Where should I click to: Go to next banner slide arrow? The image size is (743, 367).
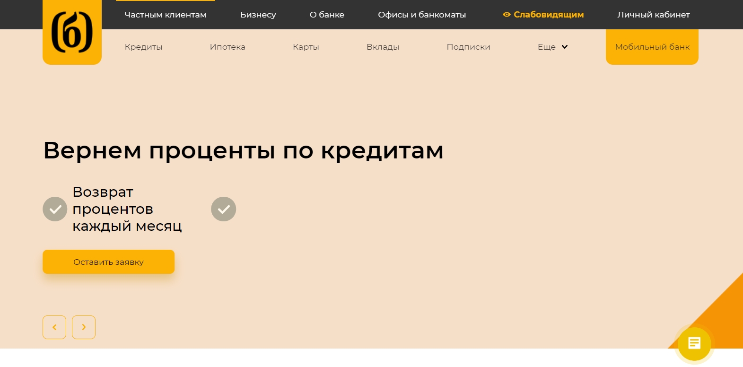click(x=84, y=327)
